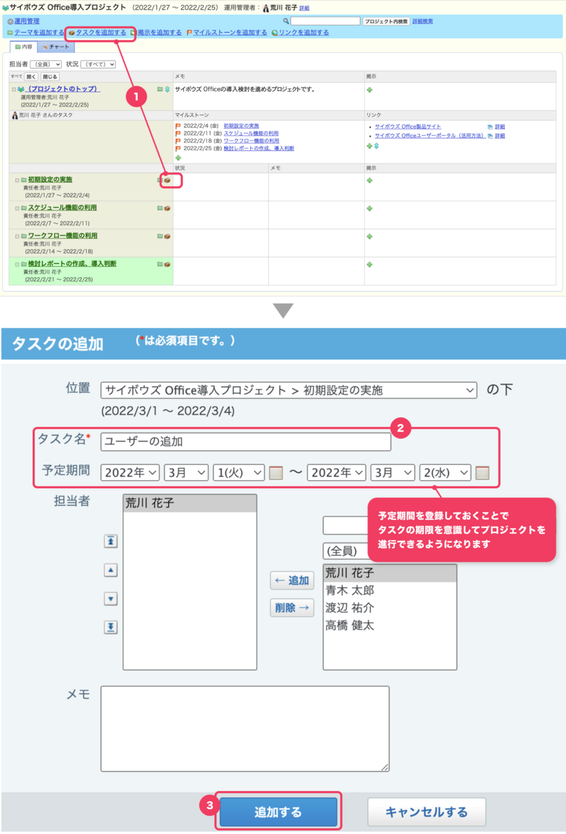Click green plus in ワークフロー機能の利用 掲示 cell

[369, 236]
